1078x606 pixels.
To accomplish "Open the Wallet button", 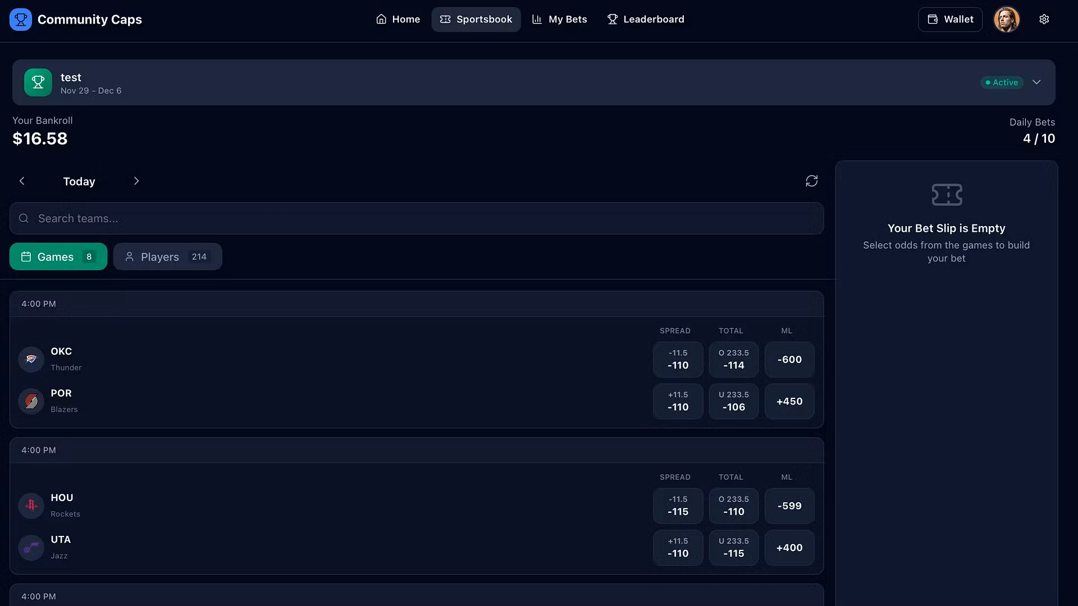I will (x=950, y=20).
